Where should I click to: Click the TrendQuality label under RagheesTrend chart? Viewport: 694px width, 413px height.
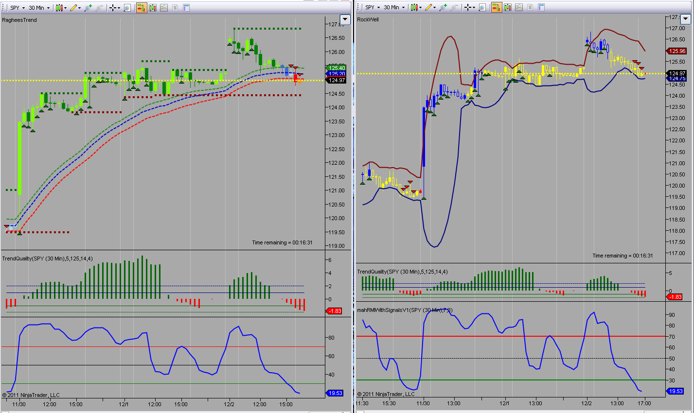[x=47, y=258]
